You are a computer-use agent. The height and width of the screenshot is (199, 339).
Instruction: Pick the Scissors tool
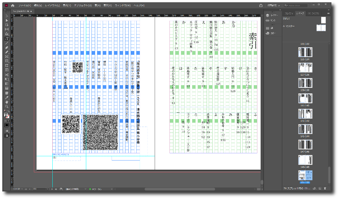[x=7, y=75]
